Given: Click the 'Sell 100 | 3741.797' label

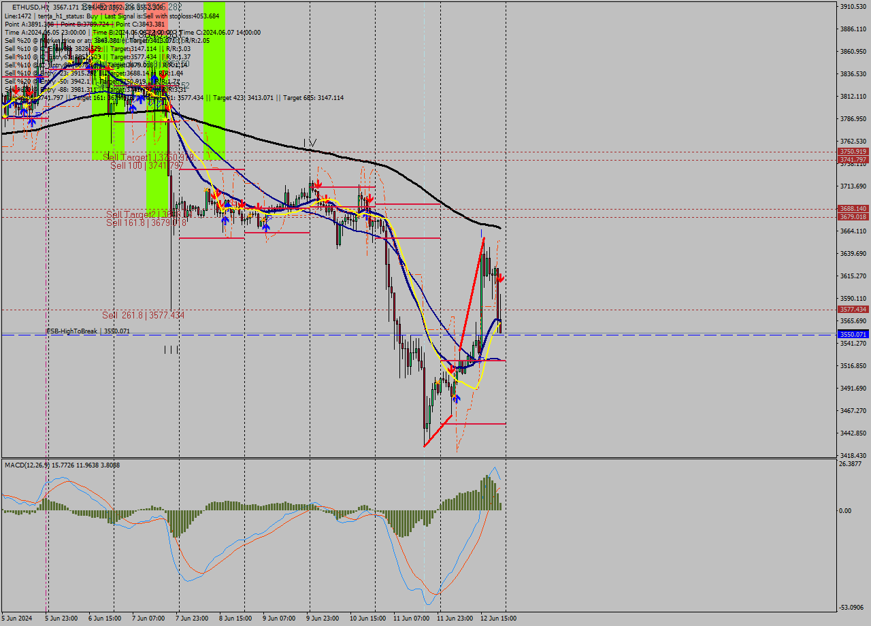Looking at the screenshot, I should tap(147, 165).
